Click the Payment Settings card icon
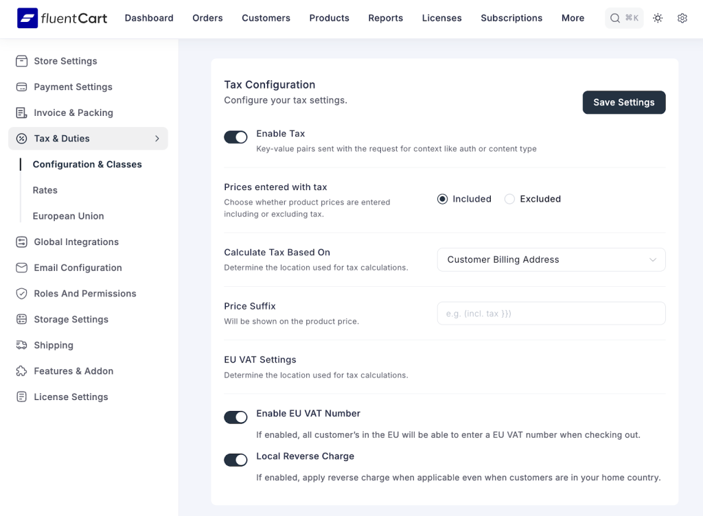Viewport: 703px width, 516px height. point(21,87)
